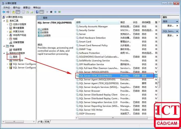Image resolution: width=181 pixels, height=129 pixels.
Task: Select 任务计划程序 clock icon item
Action: 11,24
